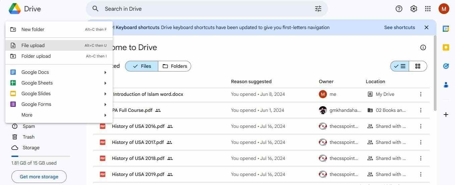
Task: Open more actions for History of USA 2018.pdf
Action: click(421, 158)
